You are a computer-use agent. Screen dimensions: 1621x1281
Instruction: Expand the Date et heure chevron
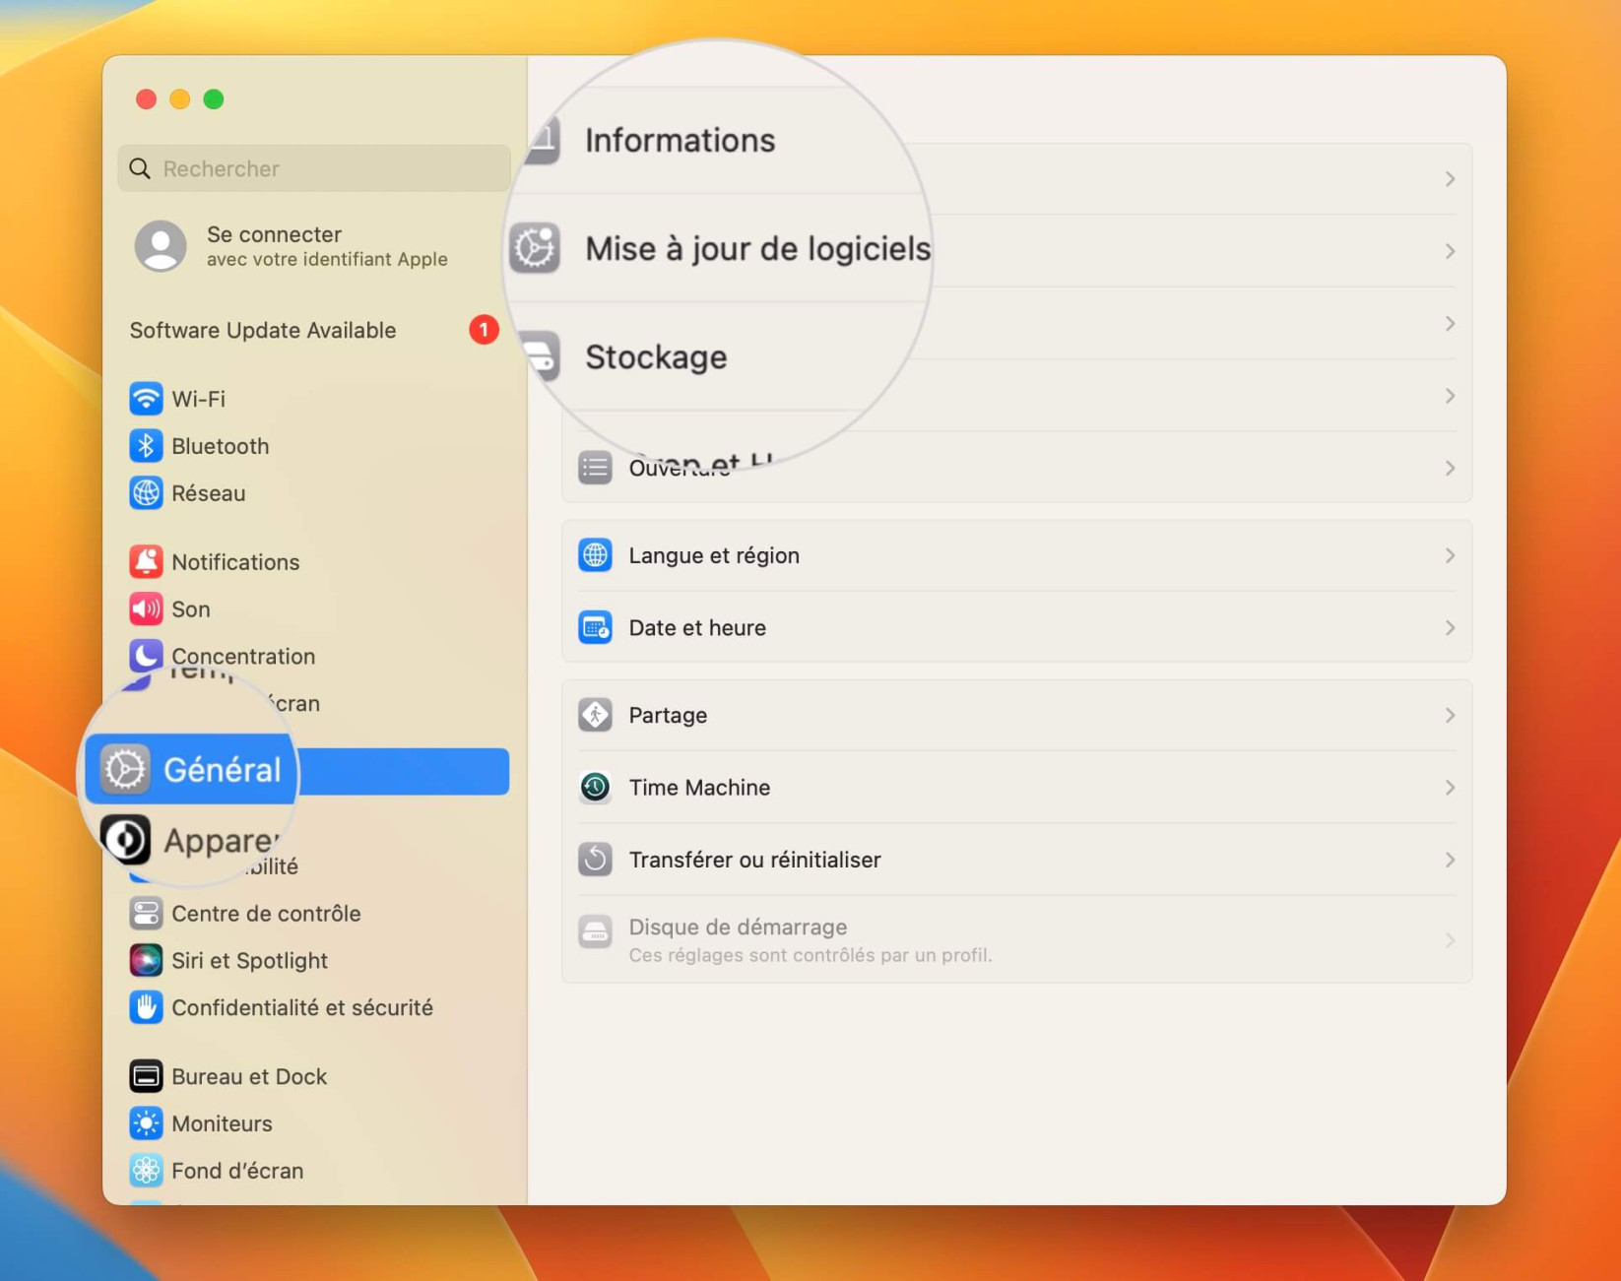[1450, 627]
